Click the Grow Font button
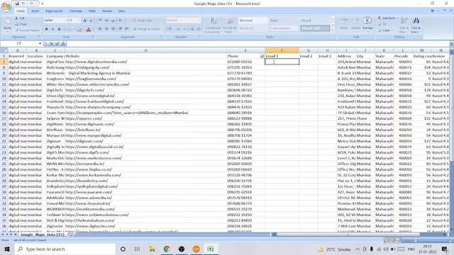The image size is (454, 255). [x=84, y=21]
